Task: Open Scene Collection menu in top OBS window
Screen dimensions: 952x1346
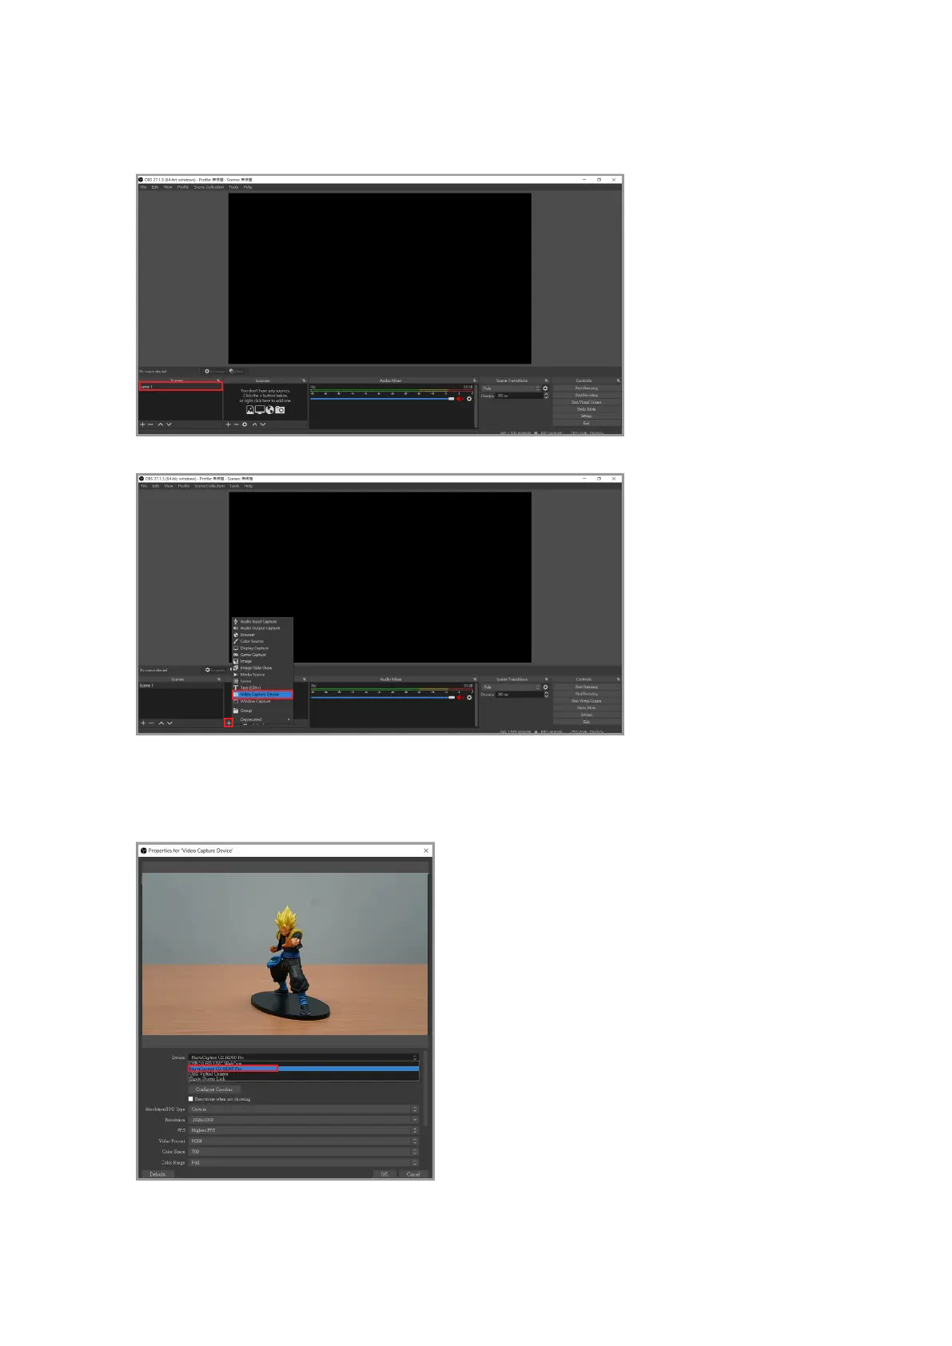Action: click(209, 187)
